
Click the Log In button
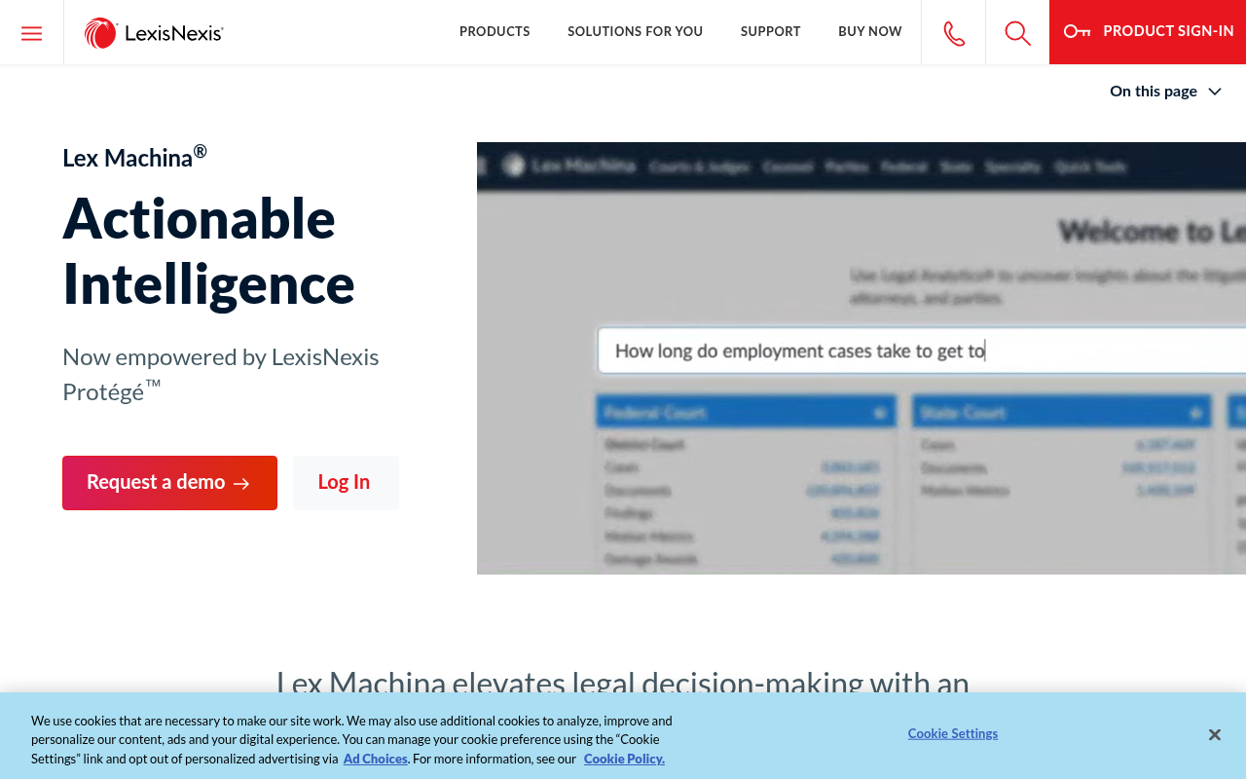point(346,482)
